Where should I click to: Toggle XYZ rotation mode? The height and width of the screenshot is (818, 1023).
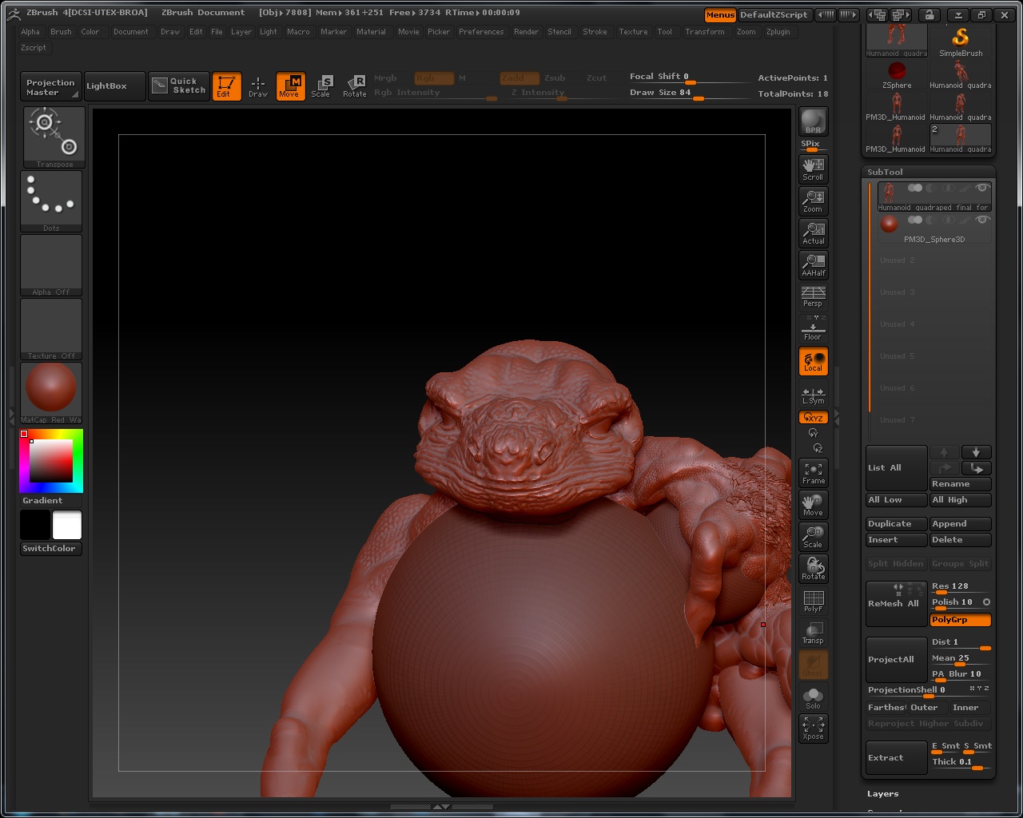tap(813, 417)
